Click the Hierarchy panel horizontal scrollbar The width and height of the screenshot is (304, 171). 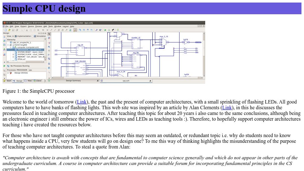click(x=25, y=62)
